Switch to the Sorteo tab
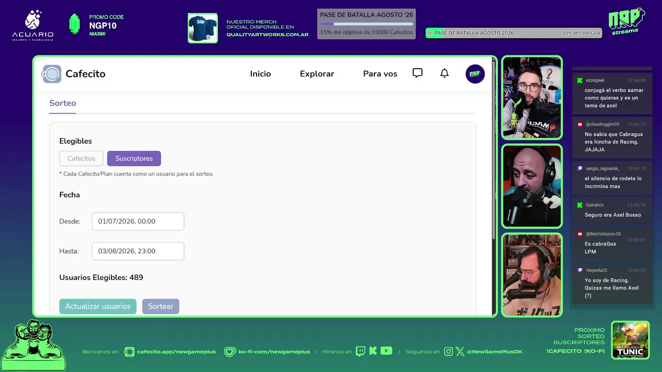Screen dimensions: 662x372 click(x=63, y=103)
